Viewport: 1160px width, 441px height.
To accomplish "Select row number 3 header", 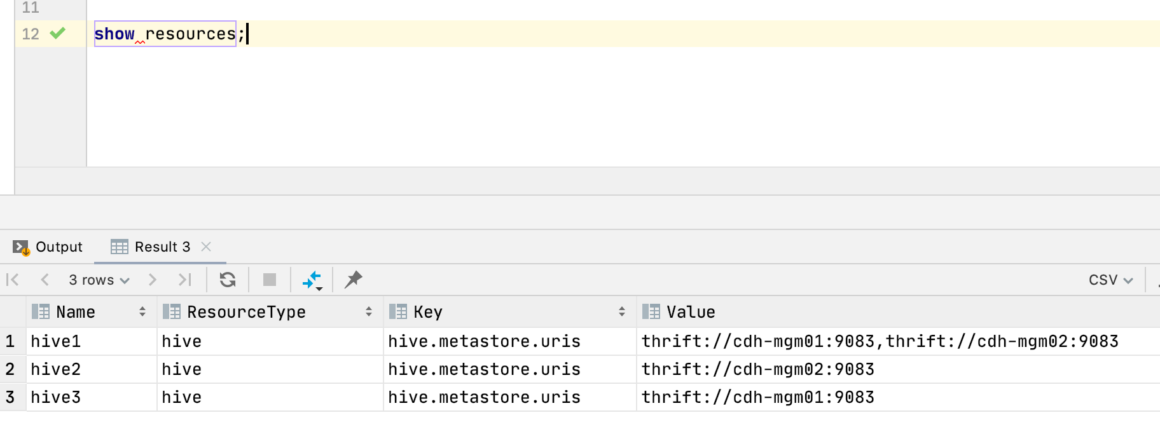I will tap(11, 397).
